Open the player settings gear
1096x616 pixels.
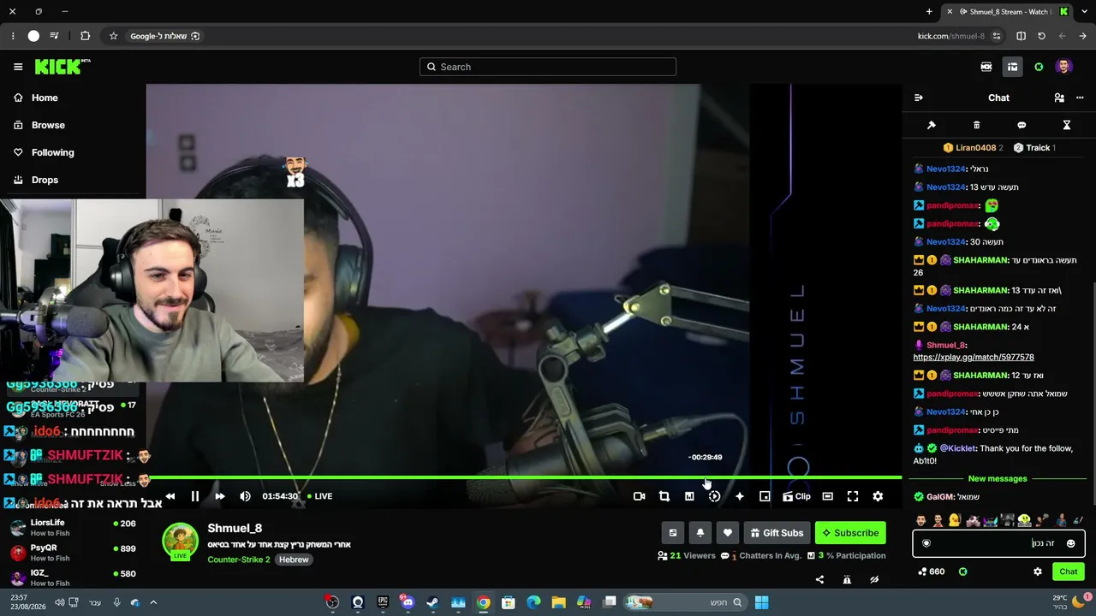pyautogui.click(x=878, y=496)
